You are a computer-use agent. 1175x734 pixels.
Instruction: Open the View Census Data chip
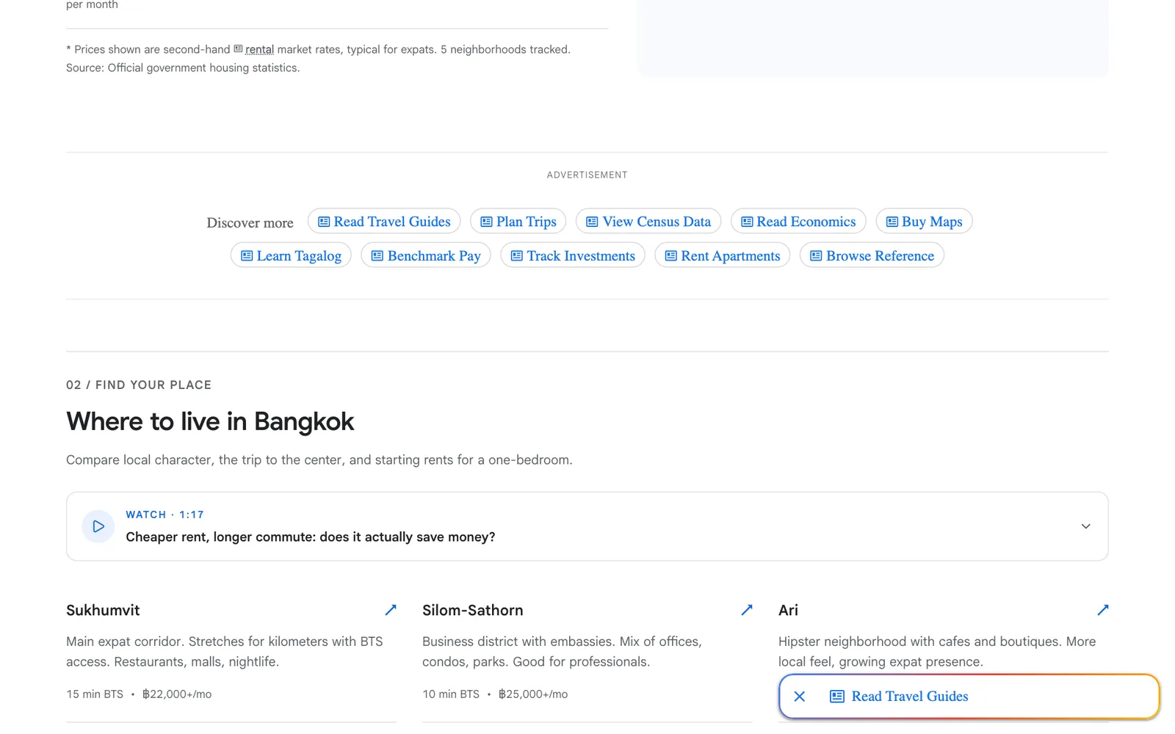click(x=648, y=222)
